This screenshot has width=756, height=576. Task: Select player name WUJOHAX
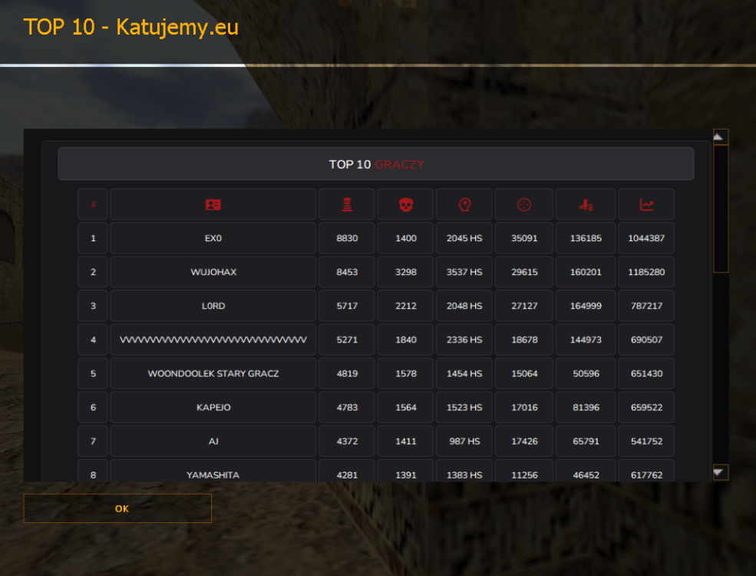pyautogui.click(x=213, y=272)
